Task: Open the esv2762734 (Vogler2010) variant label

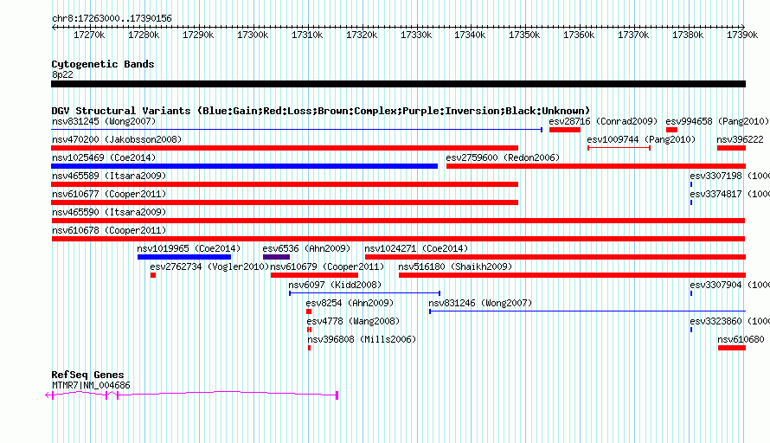Action: 209,266
